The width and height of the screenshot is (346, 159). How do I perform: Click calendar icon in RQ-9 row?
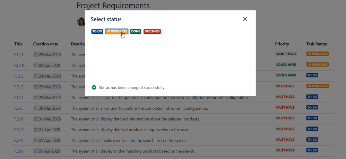pos(36,151)
